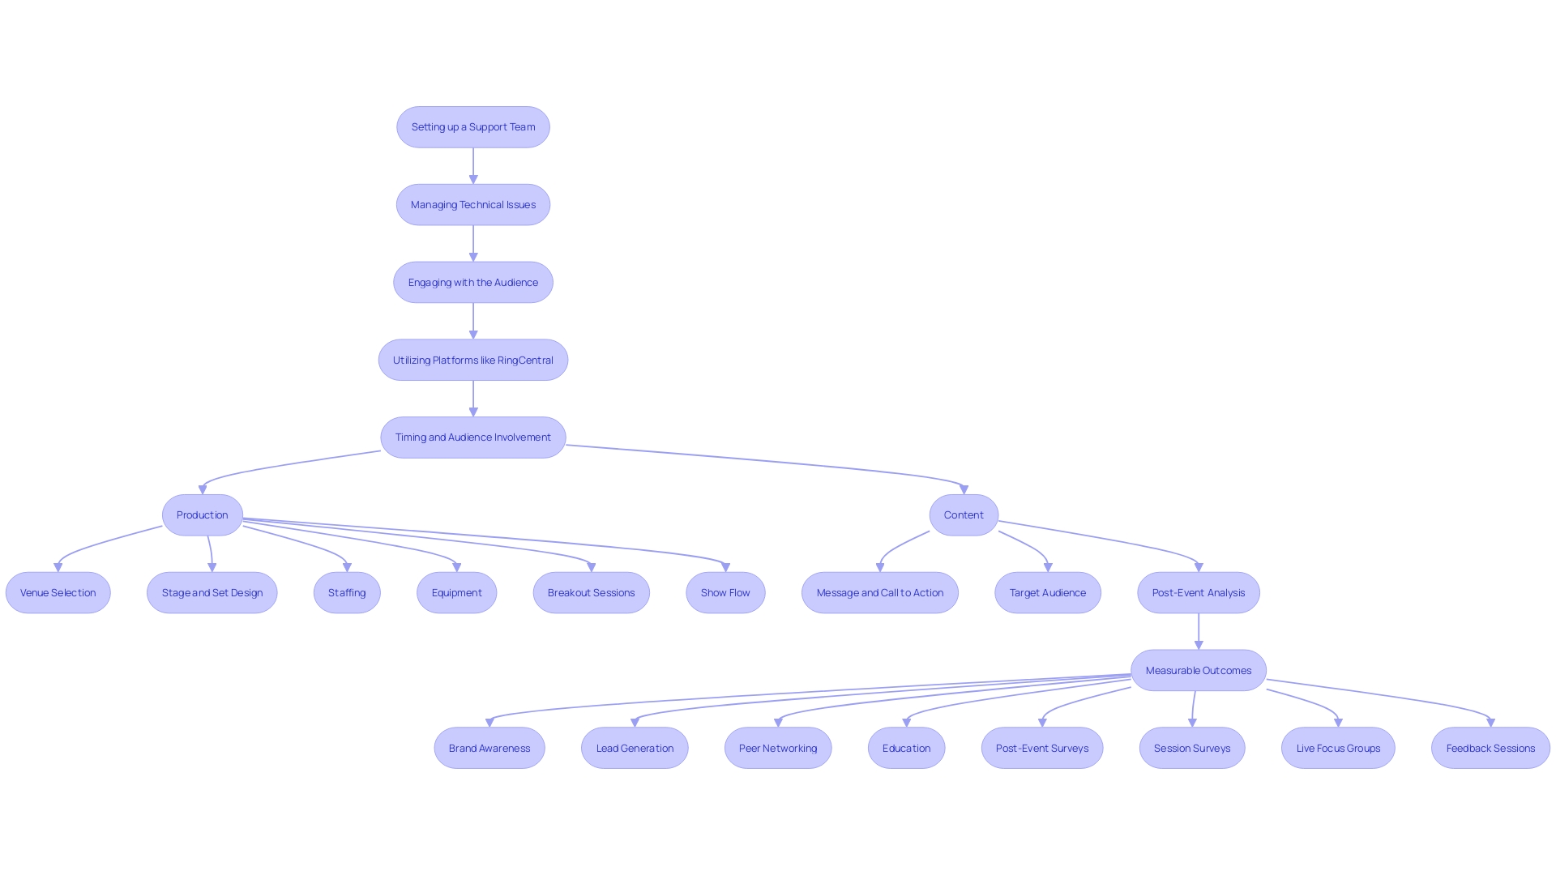Expand the Content branch
The width and height of the screenshot is (1556, 875).
point(963,514)
